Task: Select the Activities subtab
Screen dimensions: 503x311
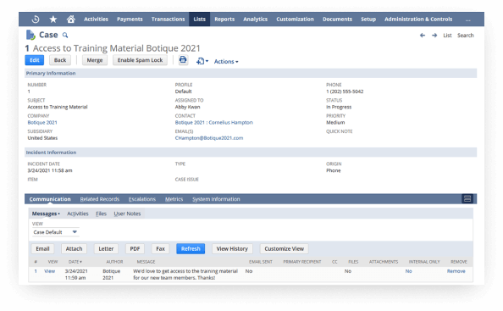Action: click(x=78, y=214)
